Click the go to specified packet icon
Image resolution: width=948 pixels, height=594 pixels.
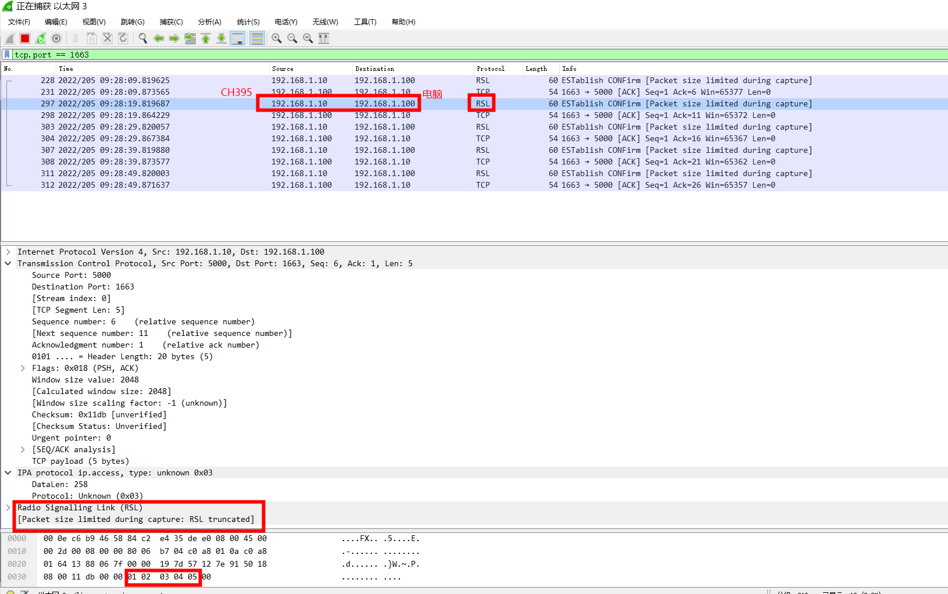click(190, 38)
